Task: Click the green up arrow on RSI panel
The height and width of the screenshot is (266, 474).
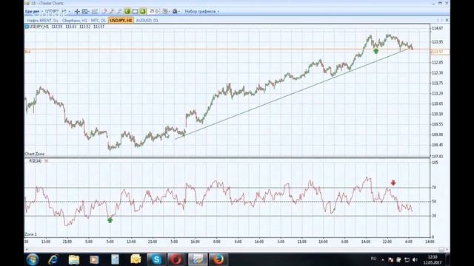Action: pos(110,220)
